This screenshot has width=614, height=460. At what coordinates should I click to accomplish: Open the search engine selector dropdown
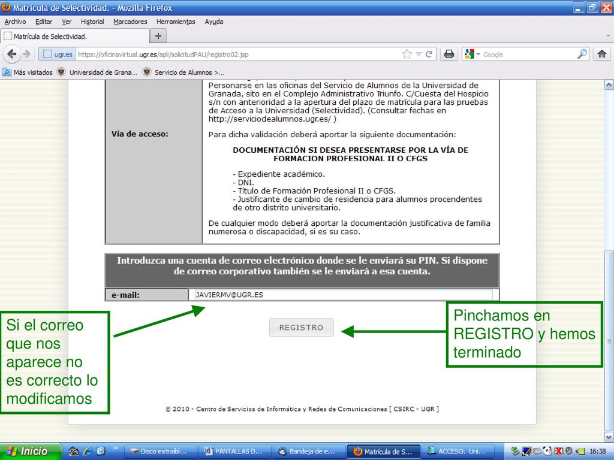click(472, 55)
